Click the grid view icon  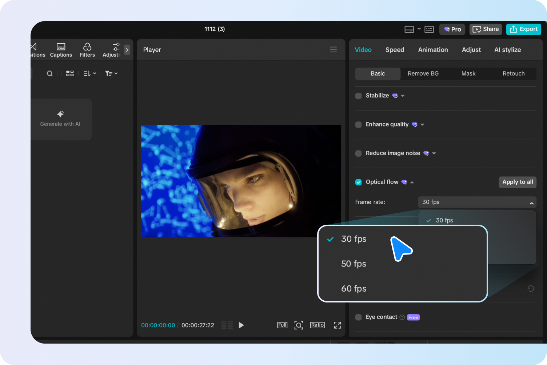coord(70,73)
